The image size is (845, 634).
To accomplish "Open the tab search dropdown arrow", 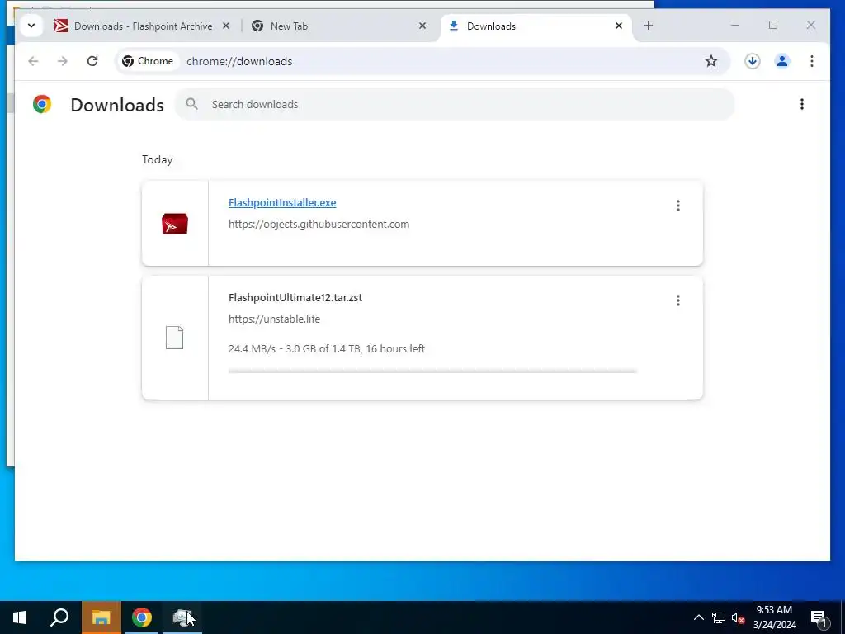I will coord(31,26).
